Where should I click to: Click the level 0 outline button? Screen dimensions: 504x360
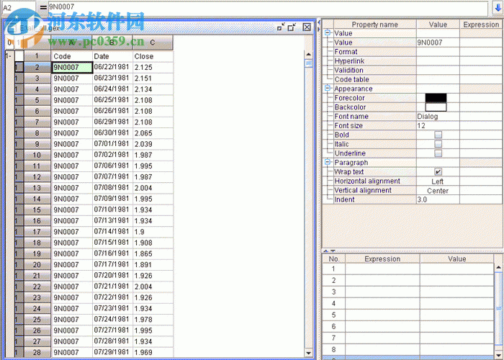point(9,42)
